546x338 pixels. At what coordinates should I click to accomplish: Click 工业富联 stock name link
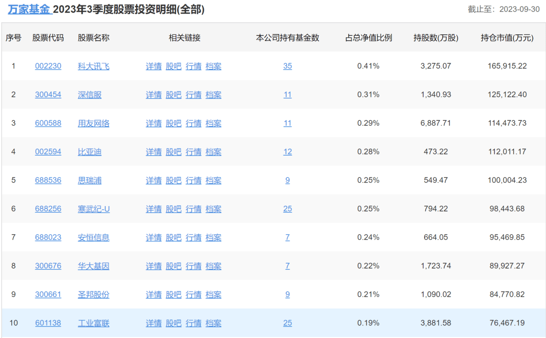[94, 323]
